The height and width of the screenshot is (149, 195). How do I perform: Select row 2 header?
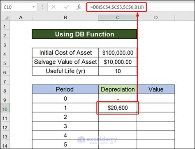click(5, 36)
